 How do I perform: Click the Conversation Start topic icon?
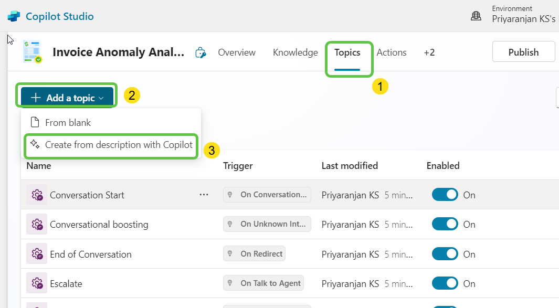[x=37, y=195]
